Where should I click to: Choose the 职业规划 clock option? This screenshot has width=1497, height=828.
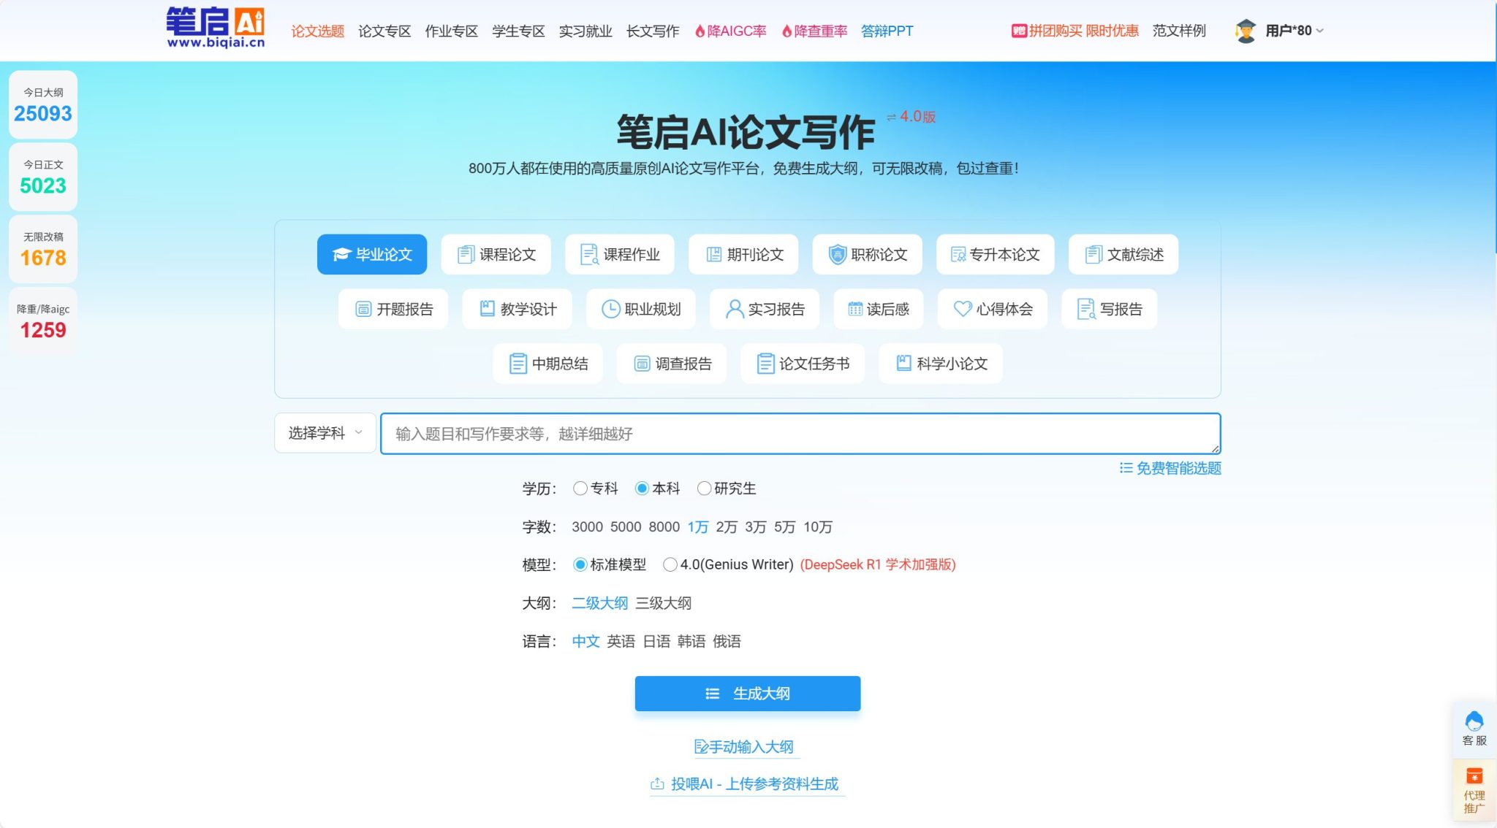[x=640, y=309]
